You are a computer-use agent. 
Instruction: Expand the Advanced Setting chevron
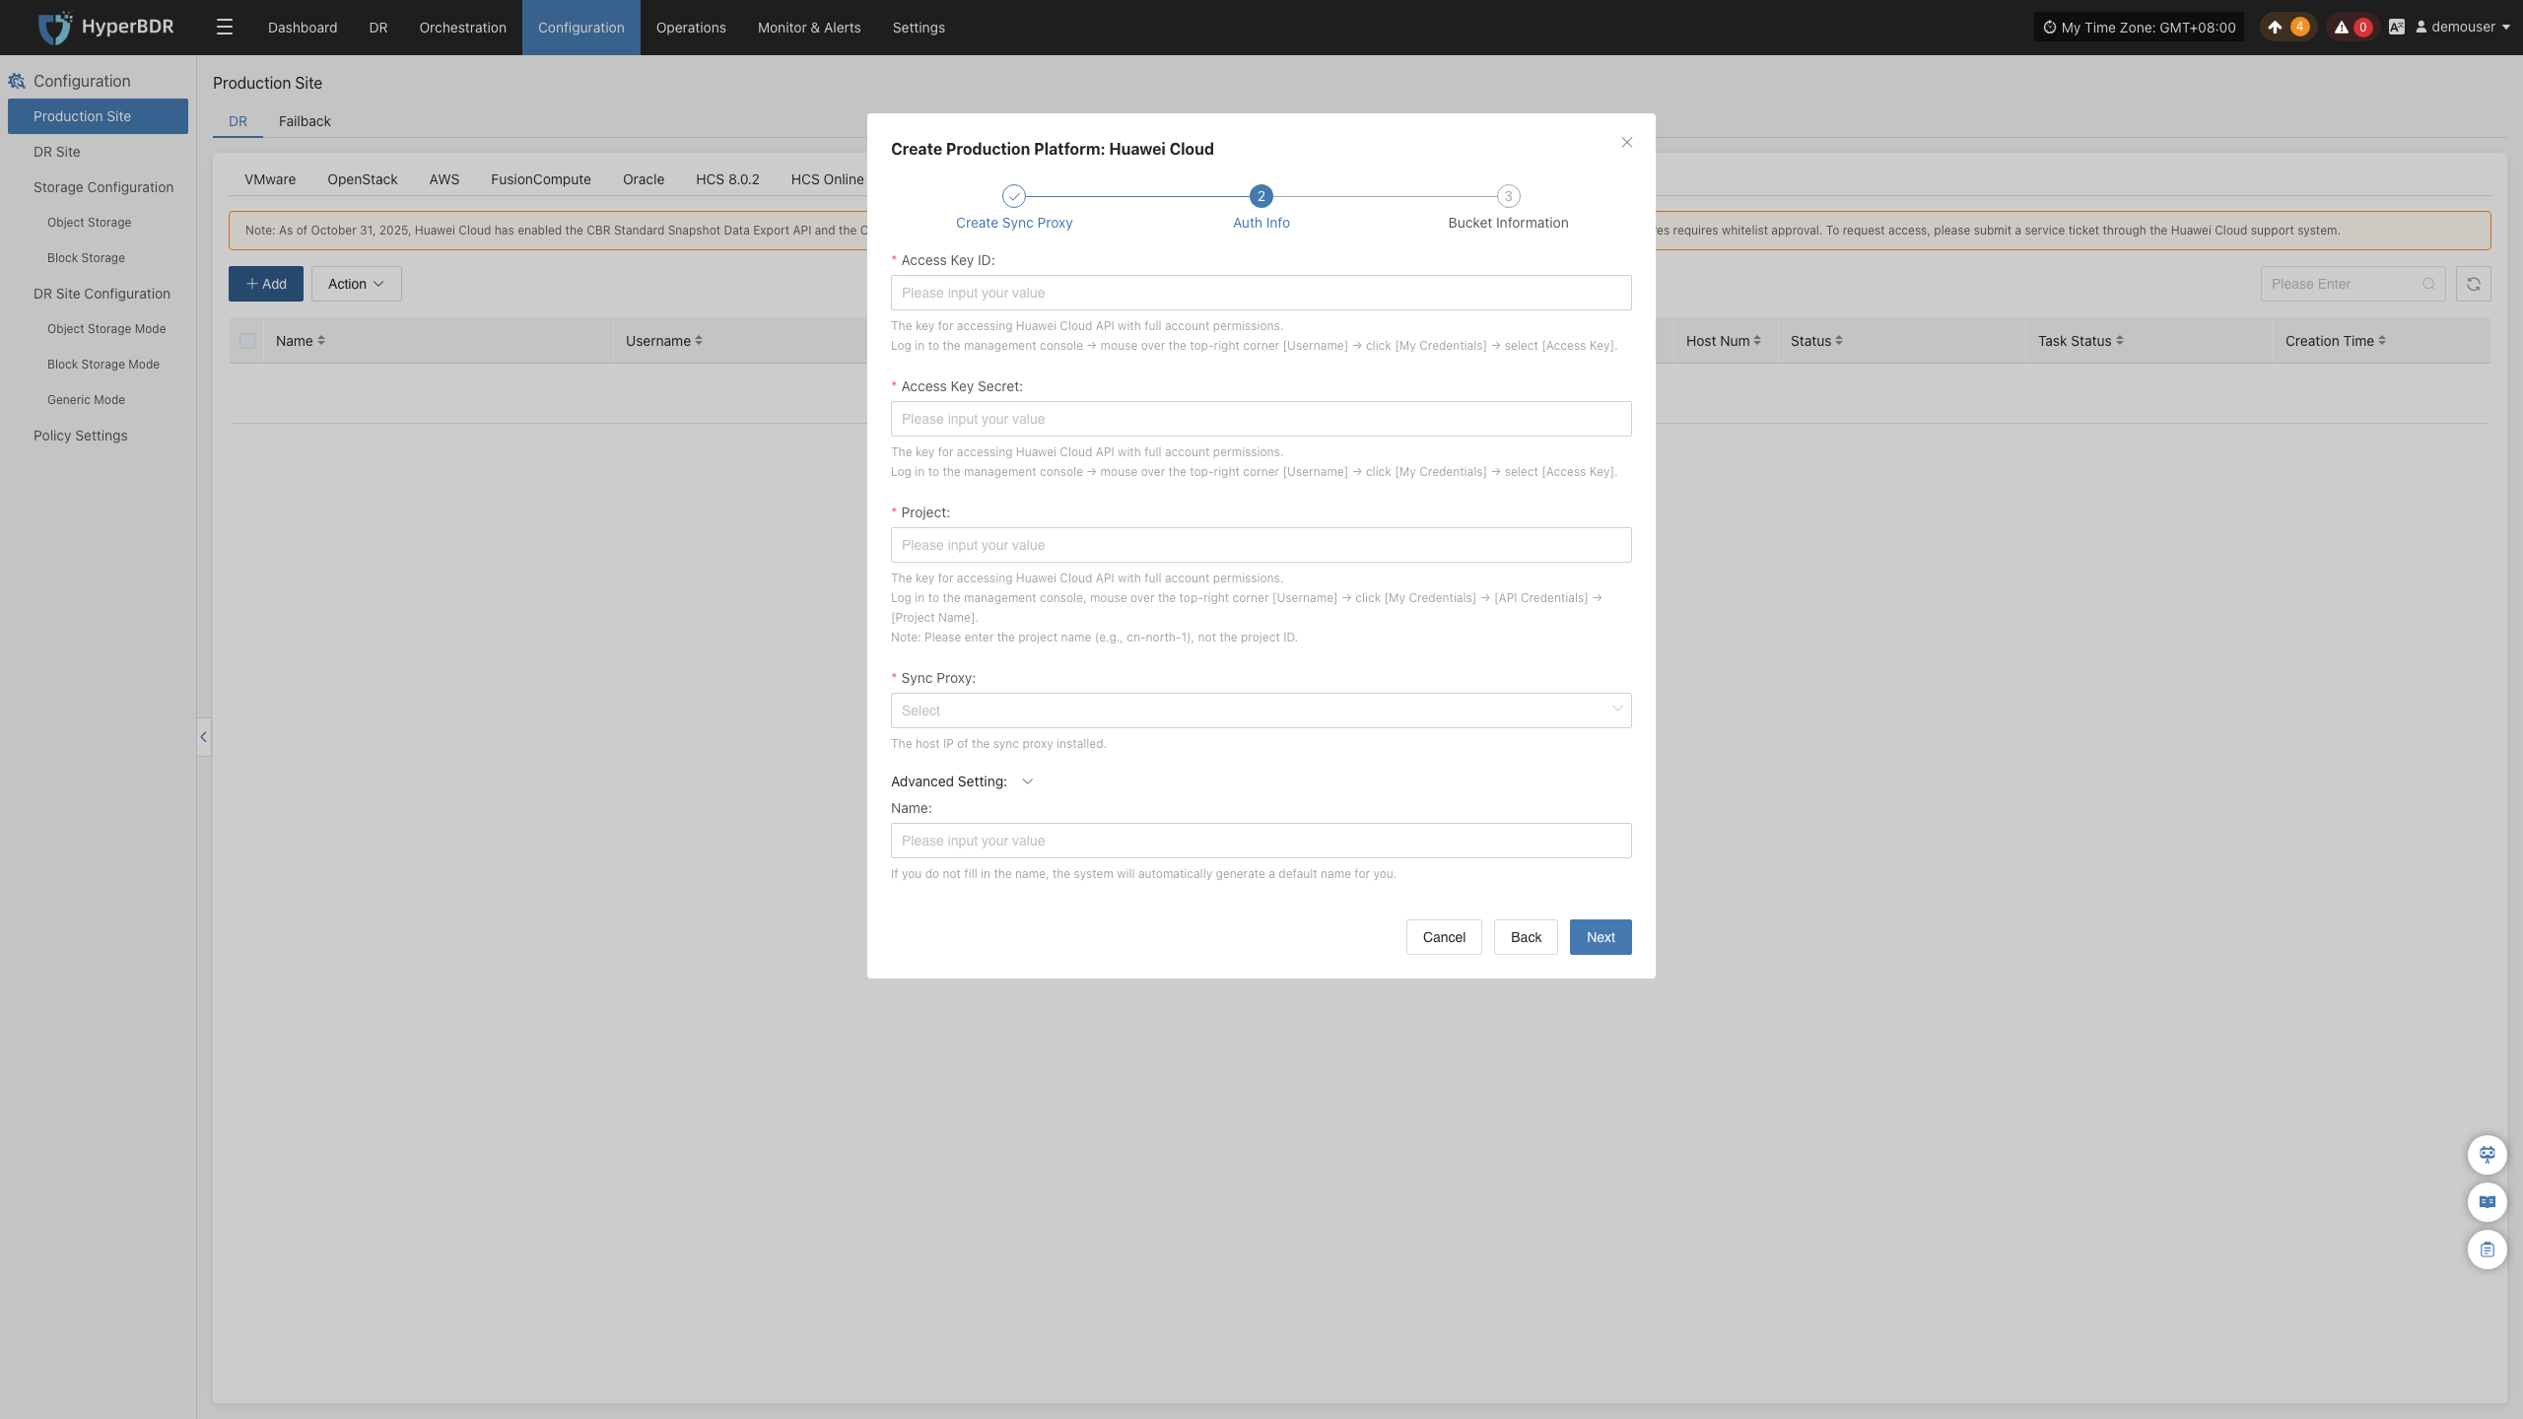(1028, 781)
